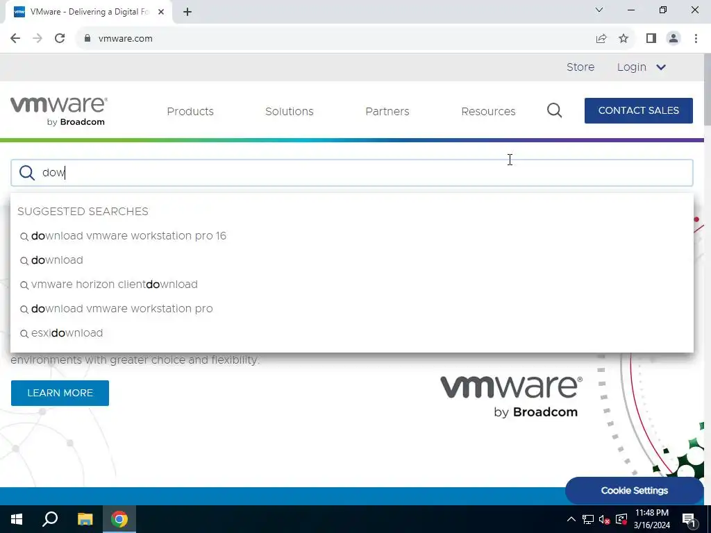Click the browser back arrow
711x533 pixels.
[x=15, y=39]
